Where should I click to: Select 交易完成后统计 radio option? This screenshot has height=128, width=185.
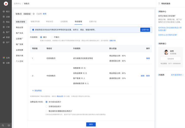[46, 106]
